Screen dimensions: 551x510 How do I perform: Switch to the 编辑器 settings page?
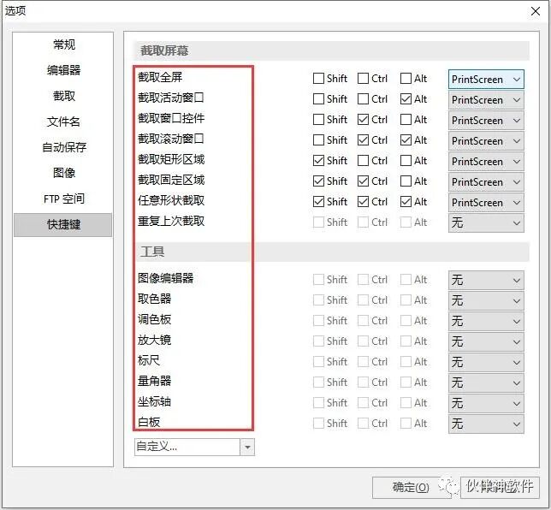click(x=63, y=70)
